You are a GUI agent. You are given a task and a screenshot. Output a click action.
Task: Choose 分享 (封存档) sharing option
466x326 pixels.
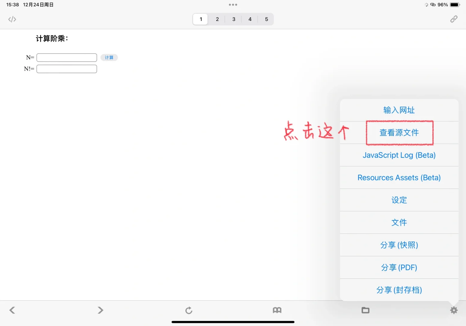pyautogui.click(x=399, y=290)
